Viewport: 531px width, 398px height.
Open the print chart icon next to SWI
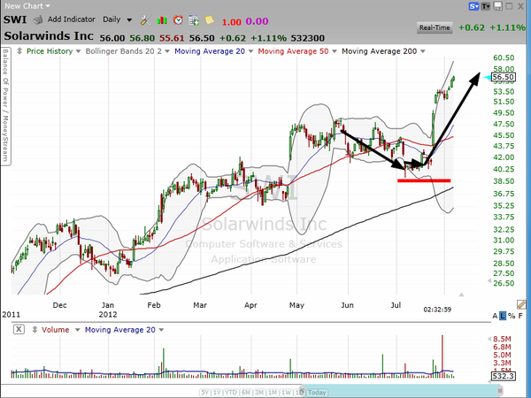coord(37,20)
